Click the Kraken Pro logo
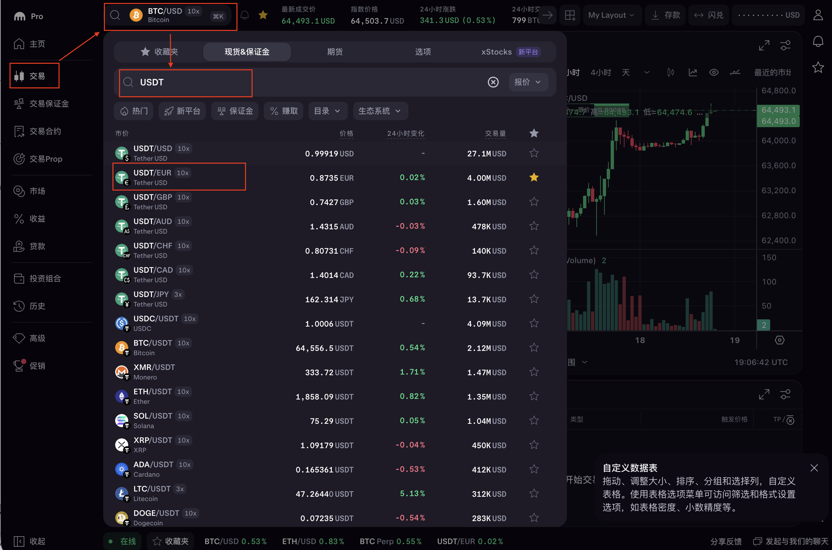This screenshot has width=832, height=550. coord(28,16)
